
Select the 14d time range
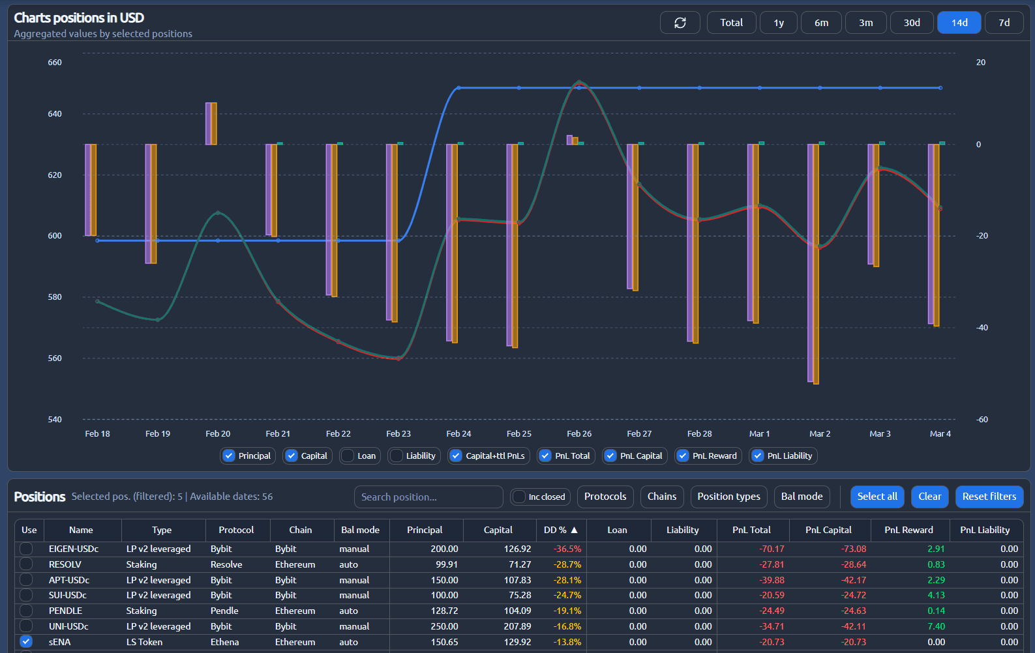[x=959, y=23]
